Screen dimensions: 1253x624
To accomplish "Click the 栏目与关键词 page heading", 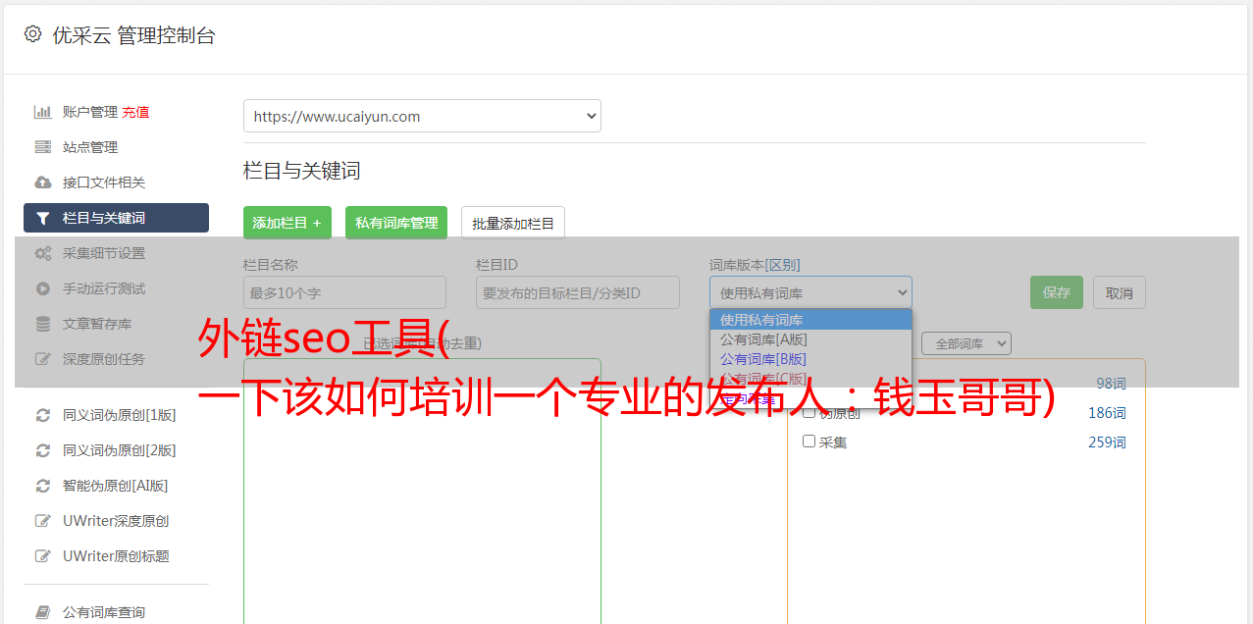I will click(302, 171).
